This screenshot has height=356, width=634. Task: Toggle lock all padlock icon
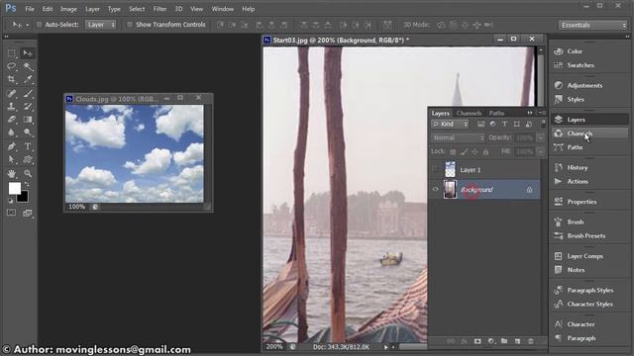(x=485, y=151)
